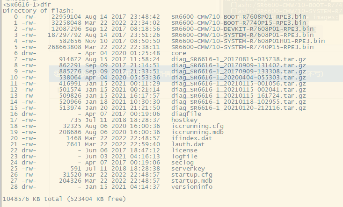The image size is (343, 207).
Task: Click diag_SR6616-1_20210120-212116.tar.gz file entry
Action: click(233, 107)
